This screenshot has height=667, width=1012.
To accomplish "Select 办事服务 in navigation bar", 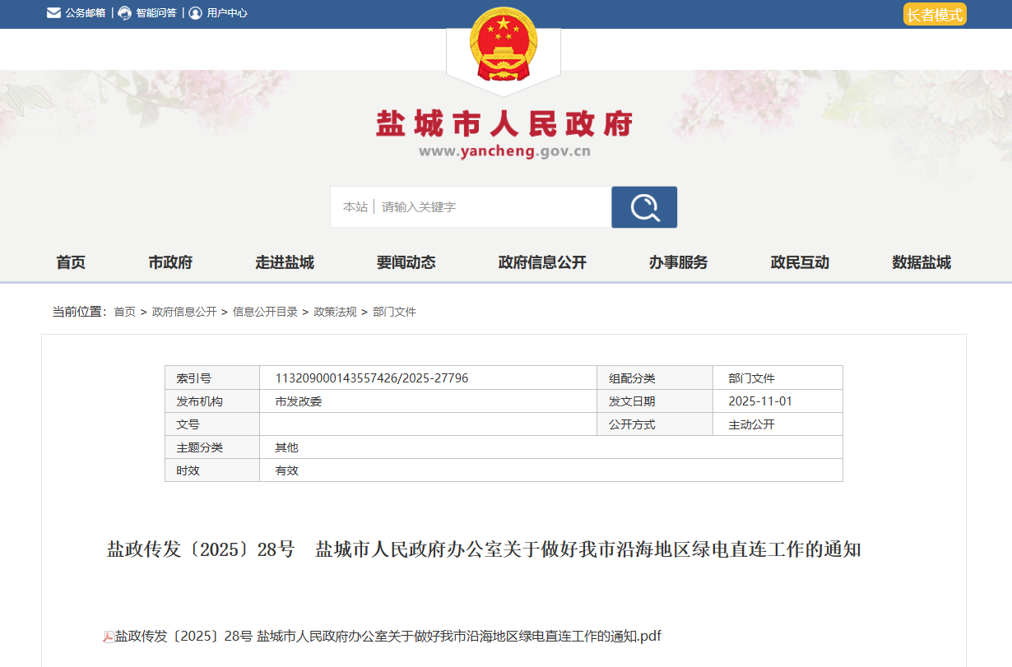I will [x=678, y=262].
